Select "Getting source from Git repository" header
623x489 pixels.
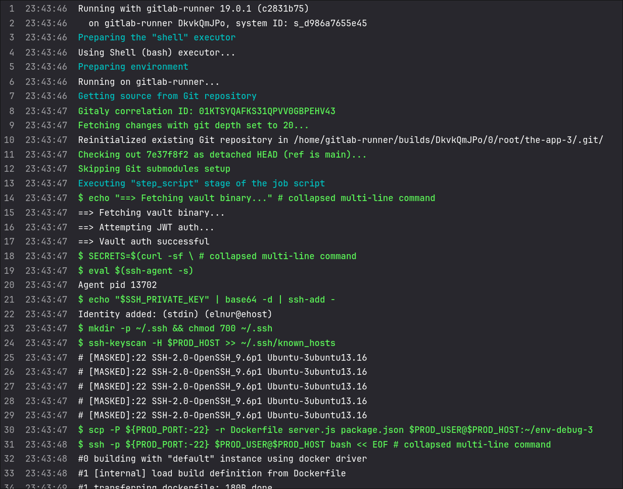(167, 96)
